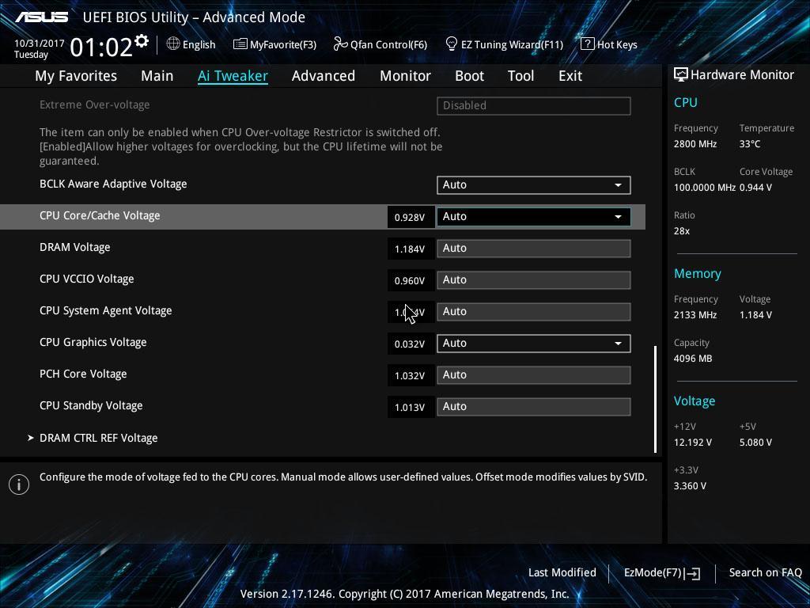Click the 12.192 V reading
Viewport: 810px width, 608px height.
(693, 443)
